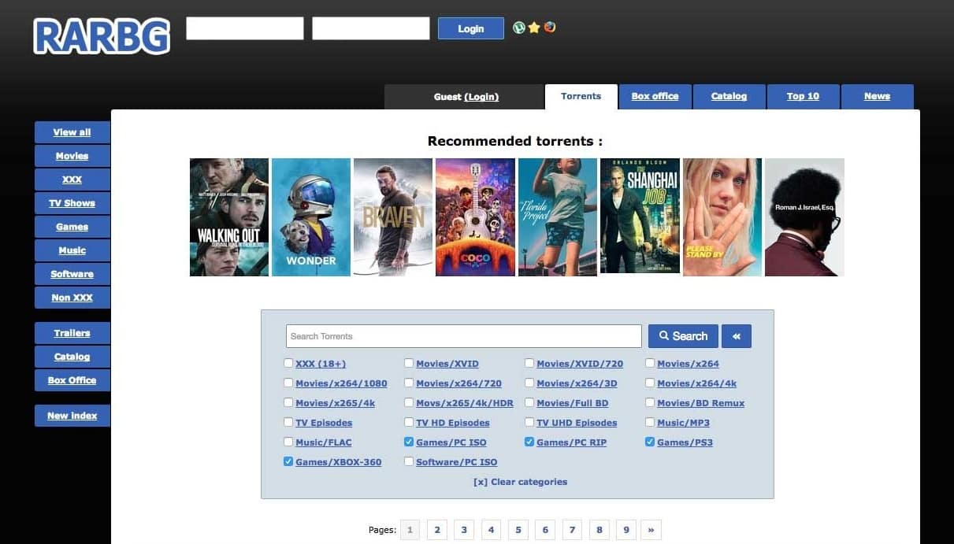954x544 pixels.
Task: Uncheck the Games/PC RIP checkbox
Action: pyautogui.click(x=529, y=442)
